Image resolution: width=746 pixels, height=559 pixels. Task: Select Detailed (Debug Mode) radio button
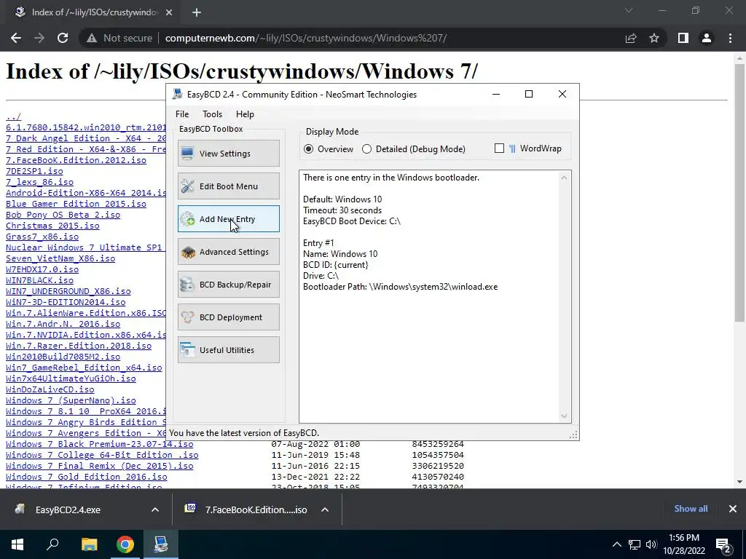coord(414,148)
